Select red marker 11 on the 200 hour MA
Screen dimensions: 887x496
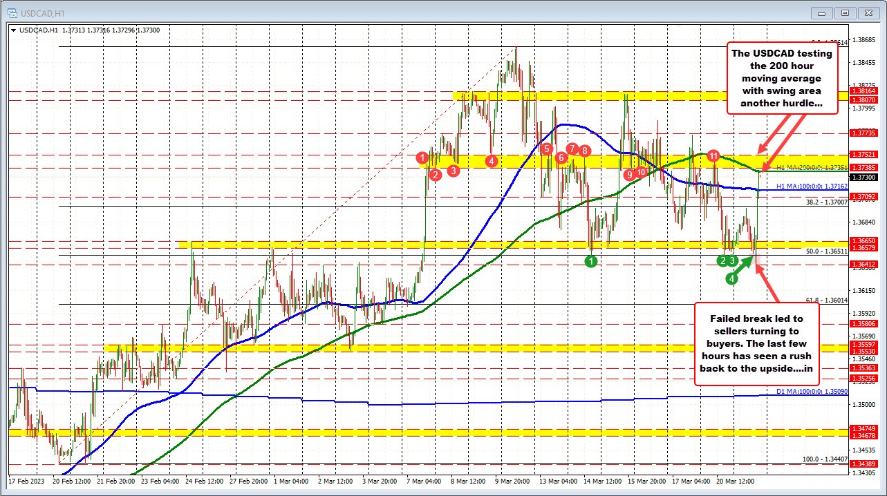click(714, 157)
